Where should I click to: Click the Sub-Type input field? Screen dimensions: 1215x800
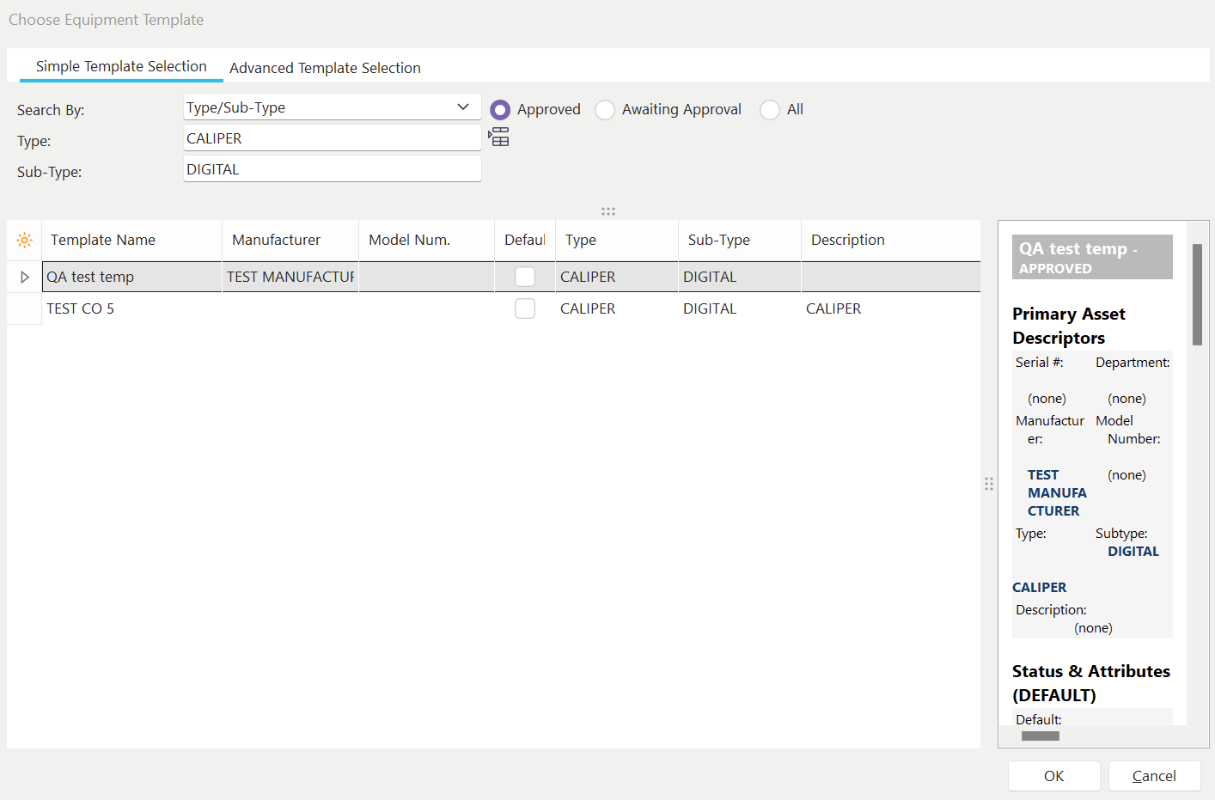click(332, 169)
